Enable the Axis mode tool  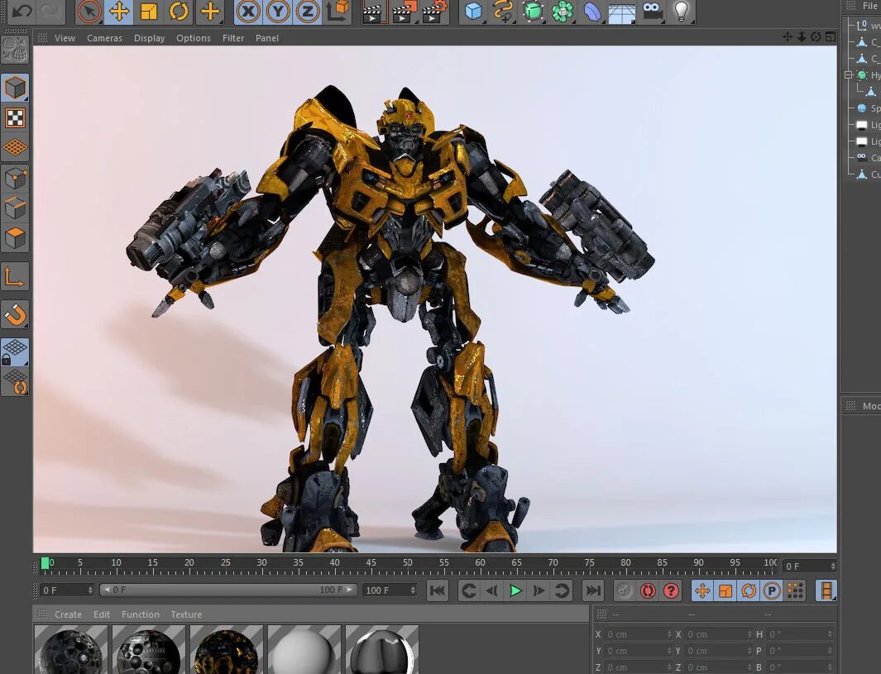[15, 276]
